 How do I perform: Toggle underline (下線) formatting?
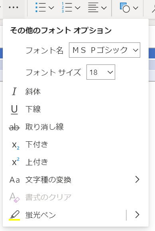coord(76,109)
